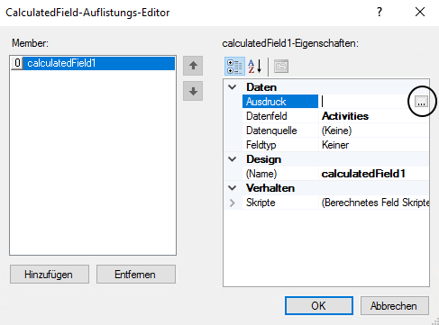
Task: Confirm the dialog with OK
Action: click(319, 306)
